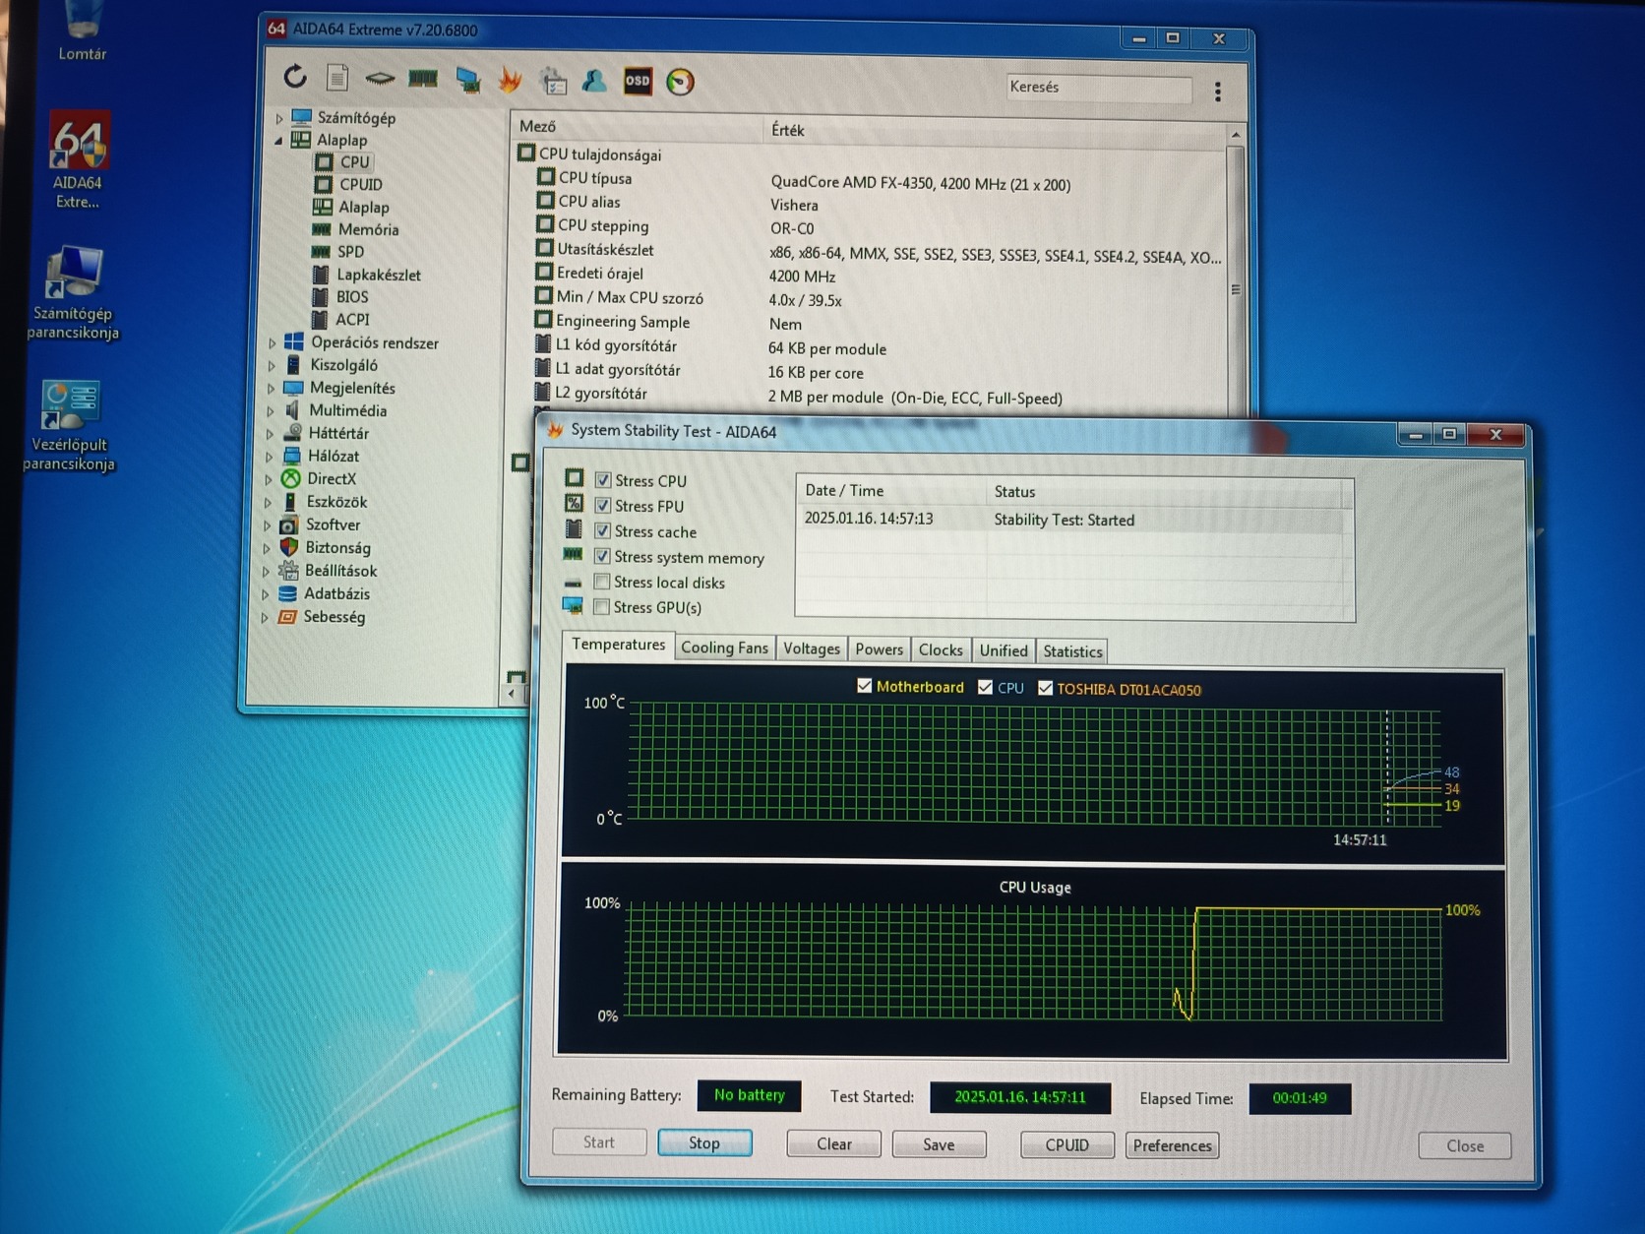Click the Save button
The image size is (1645, 1234).
pos(939,1144)
